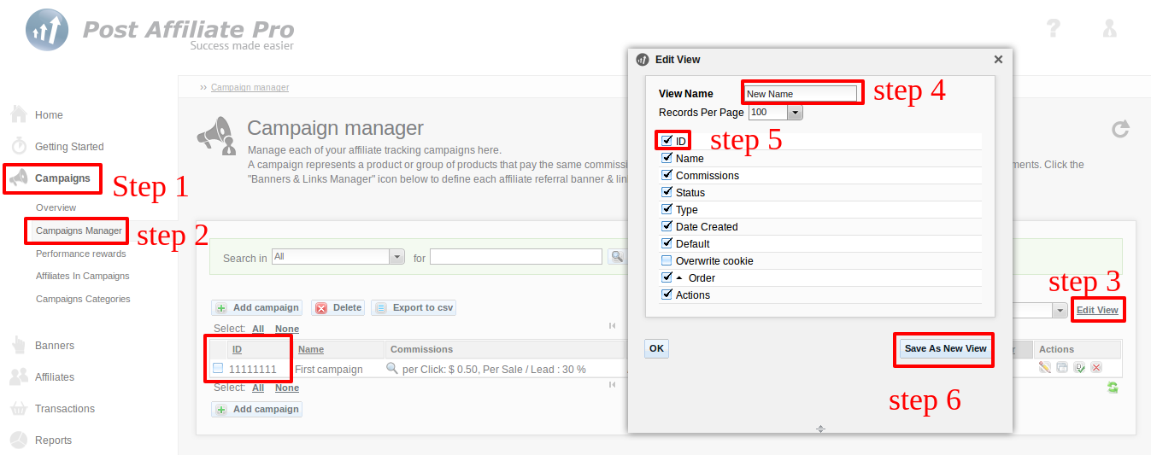The image size is (1151, 455).
Task: Open Home in the sidebar
Action: click(x=49, y=115)
